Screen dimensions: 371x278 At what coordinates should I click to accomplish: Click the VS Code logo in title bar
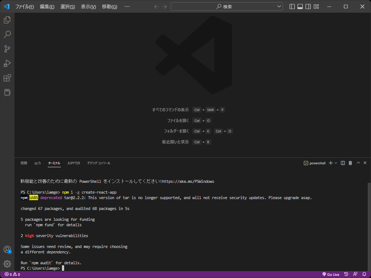7,7
